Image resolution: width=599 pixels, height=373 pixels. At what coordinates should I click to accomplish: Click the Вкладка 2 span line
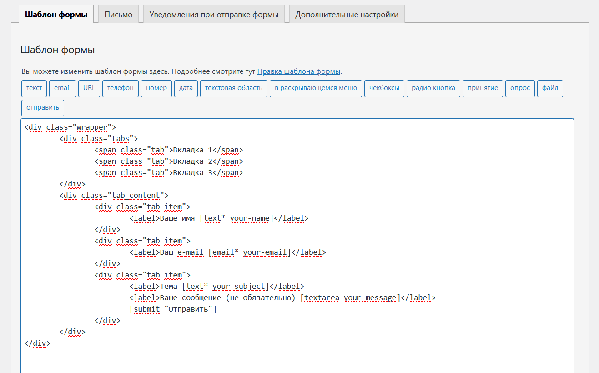[x=169, y=161]
